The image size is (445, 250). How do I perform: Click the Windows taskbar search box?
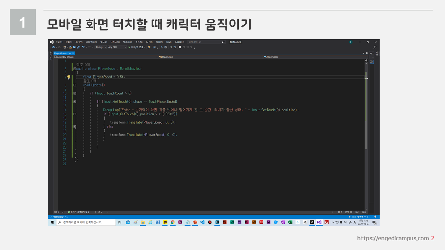tap(86, 222)
